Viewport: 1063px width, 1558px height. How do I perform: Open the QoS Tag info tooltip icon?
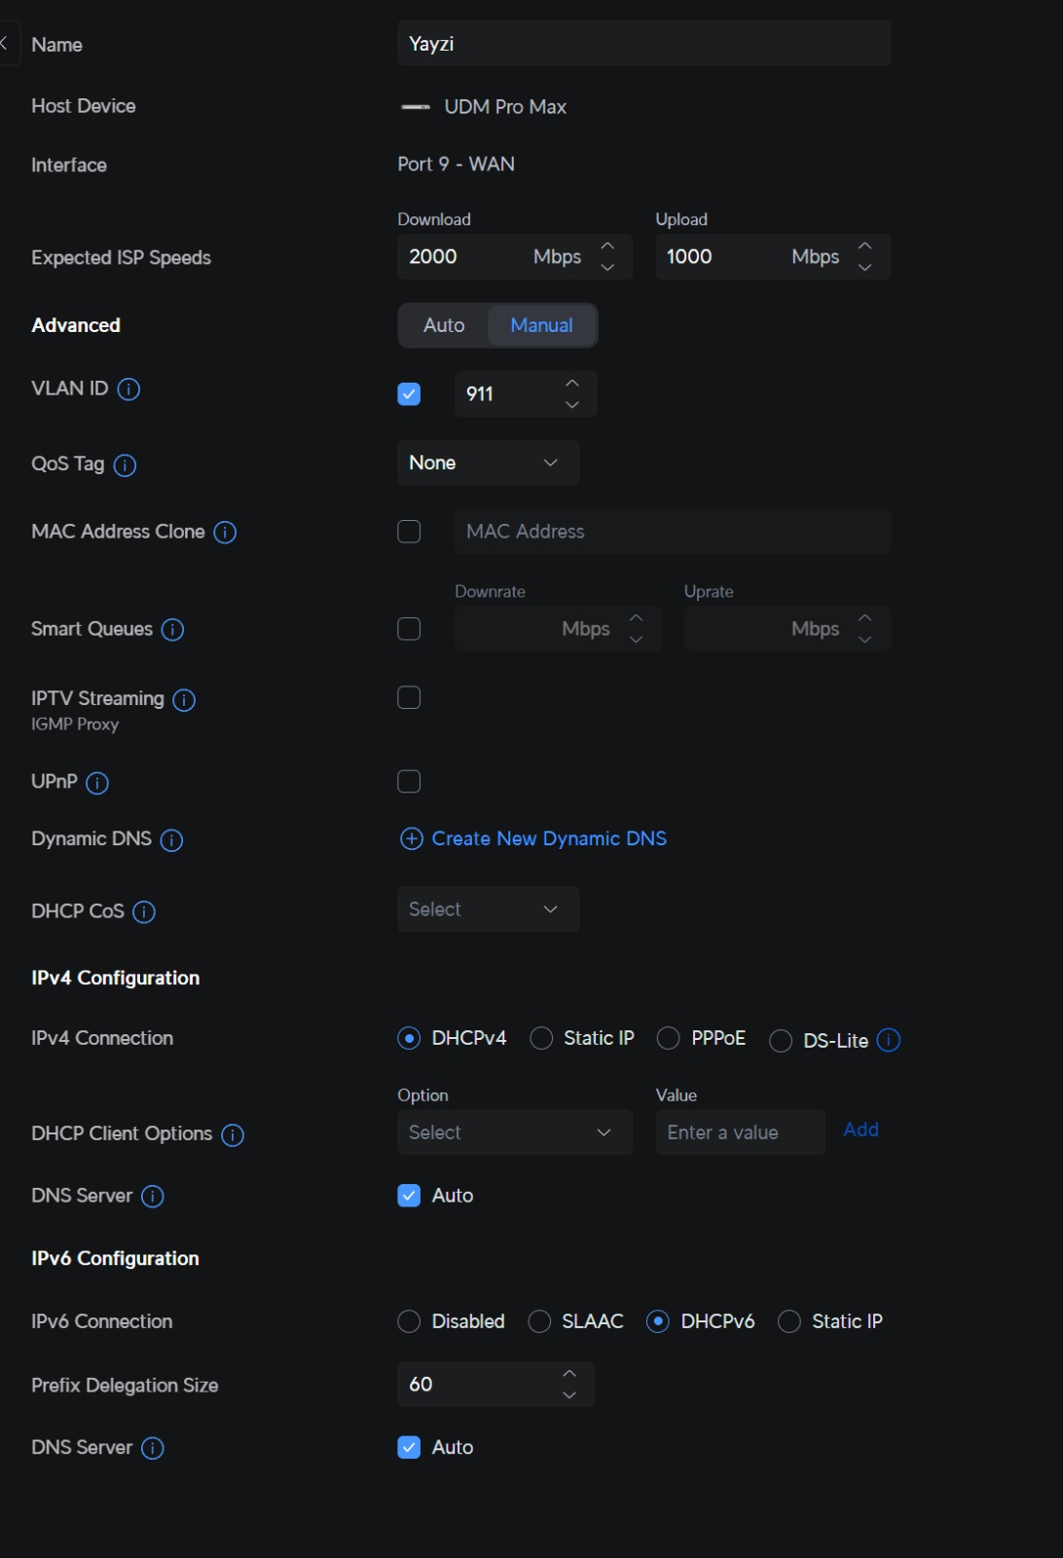click(x=125, y=465)
